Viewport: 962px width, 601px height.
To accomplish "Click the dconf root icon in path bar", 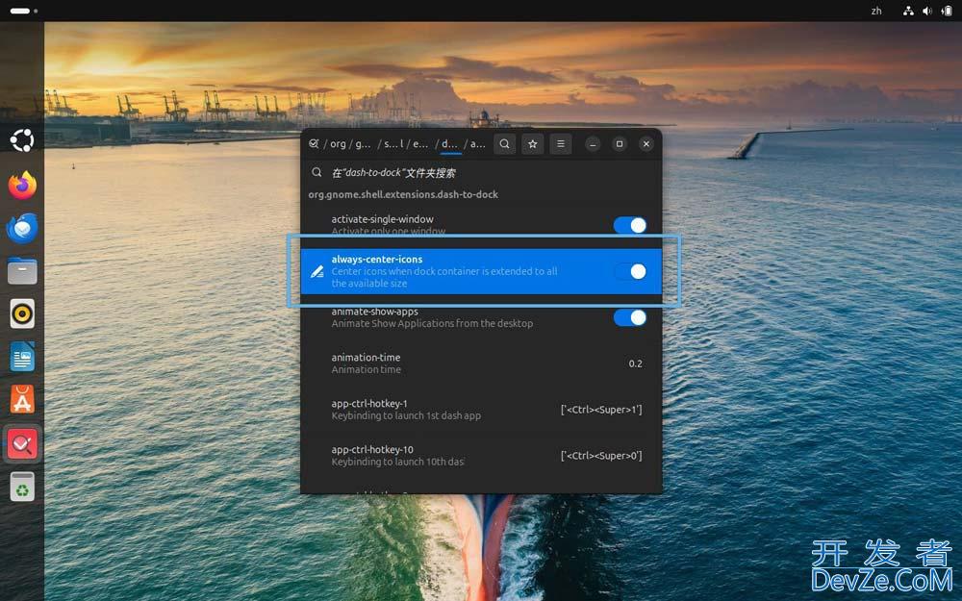I will 315,143.
